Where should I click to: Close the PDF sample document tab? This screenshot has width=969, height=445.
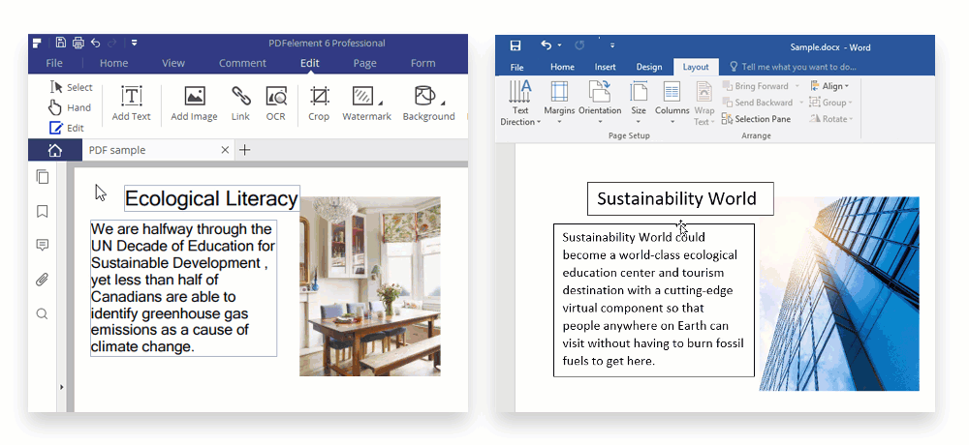pyautogui.click(x=225, y=150)
